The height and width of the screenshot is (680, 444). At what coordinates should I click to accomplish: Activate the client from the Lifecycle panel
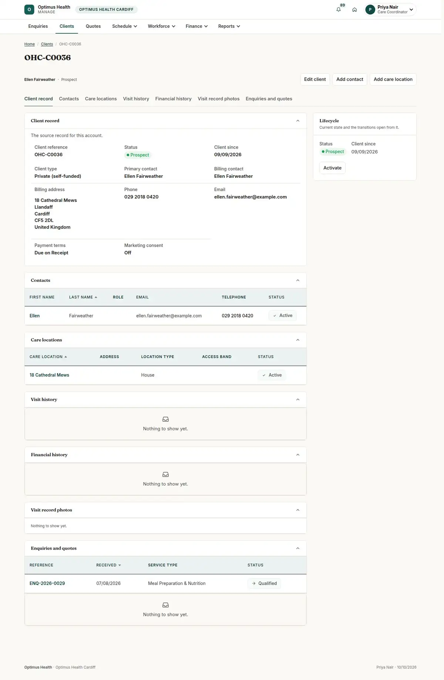[332, 168]
